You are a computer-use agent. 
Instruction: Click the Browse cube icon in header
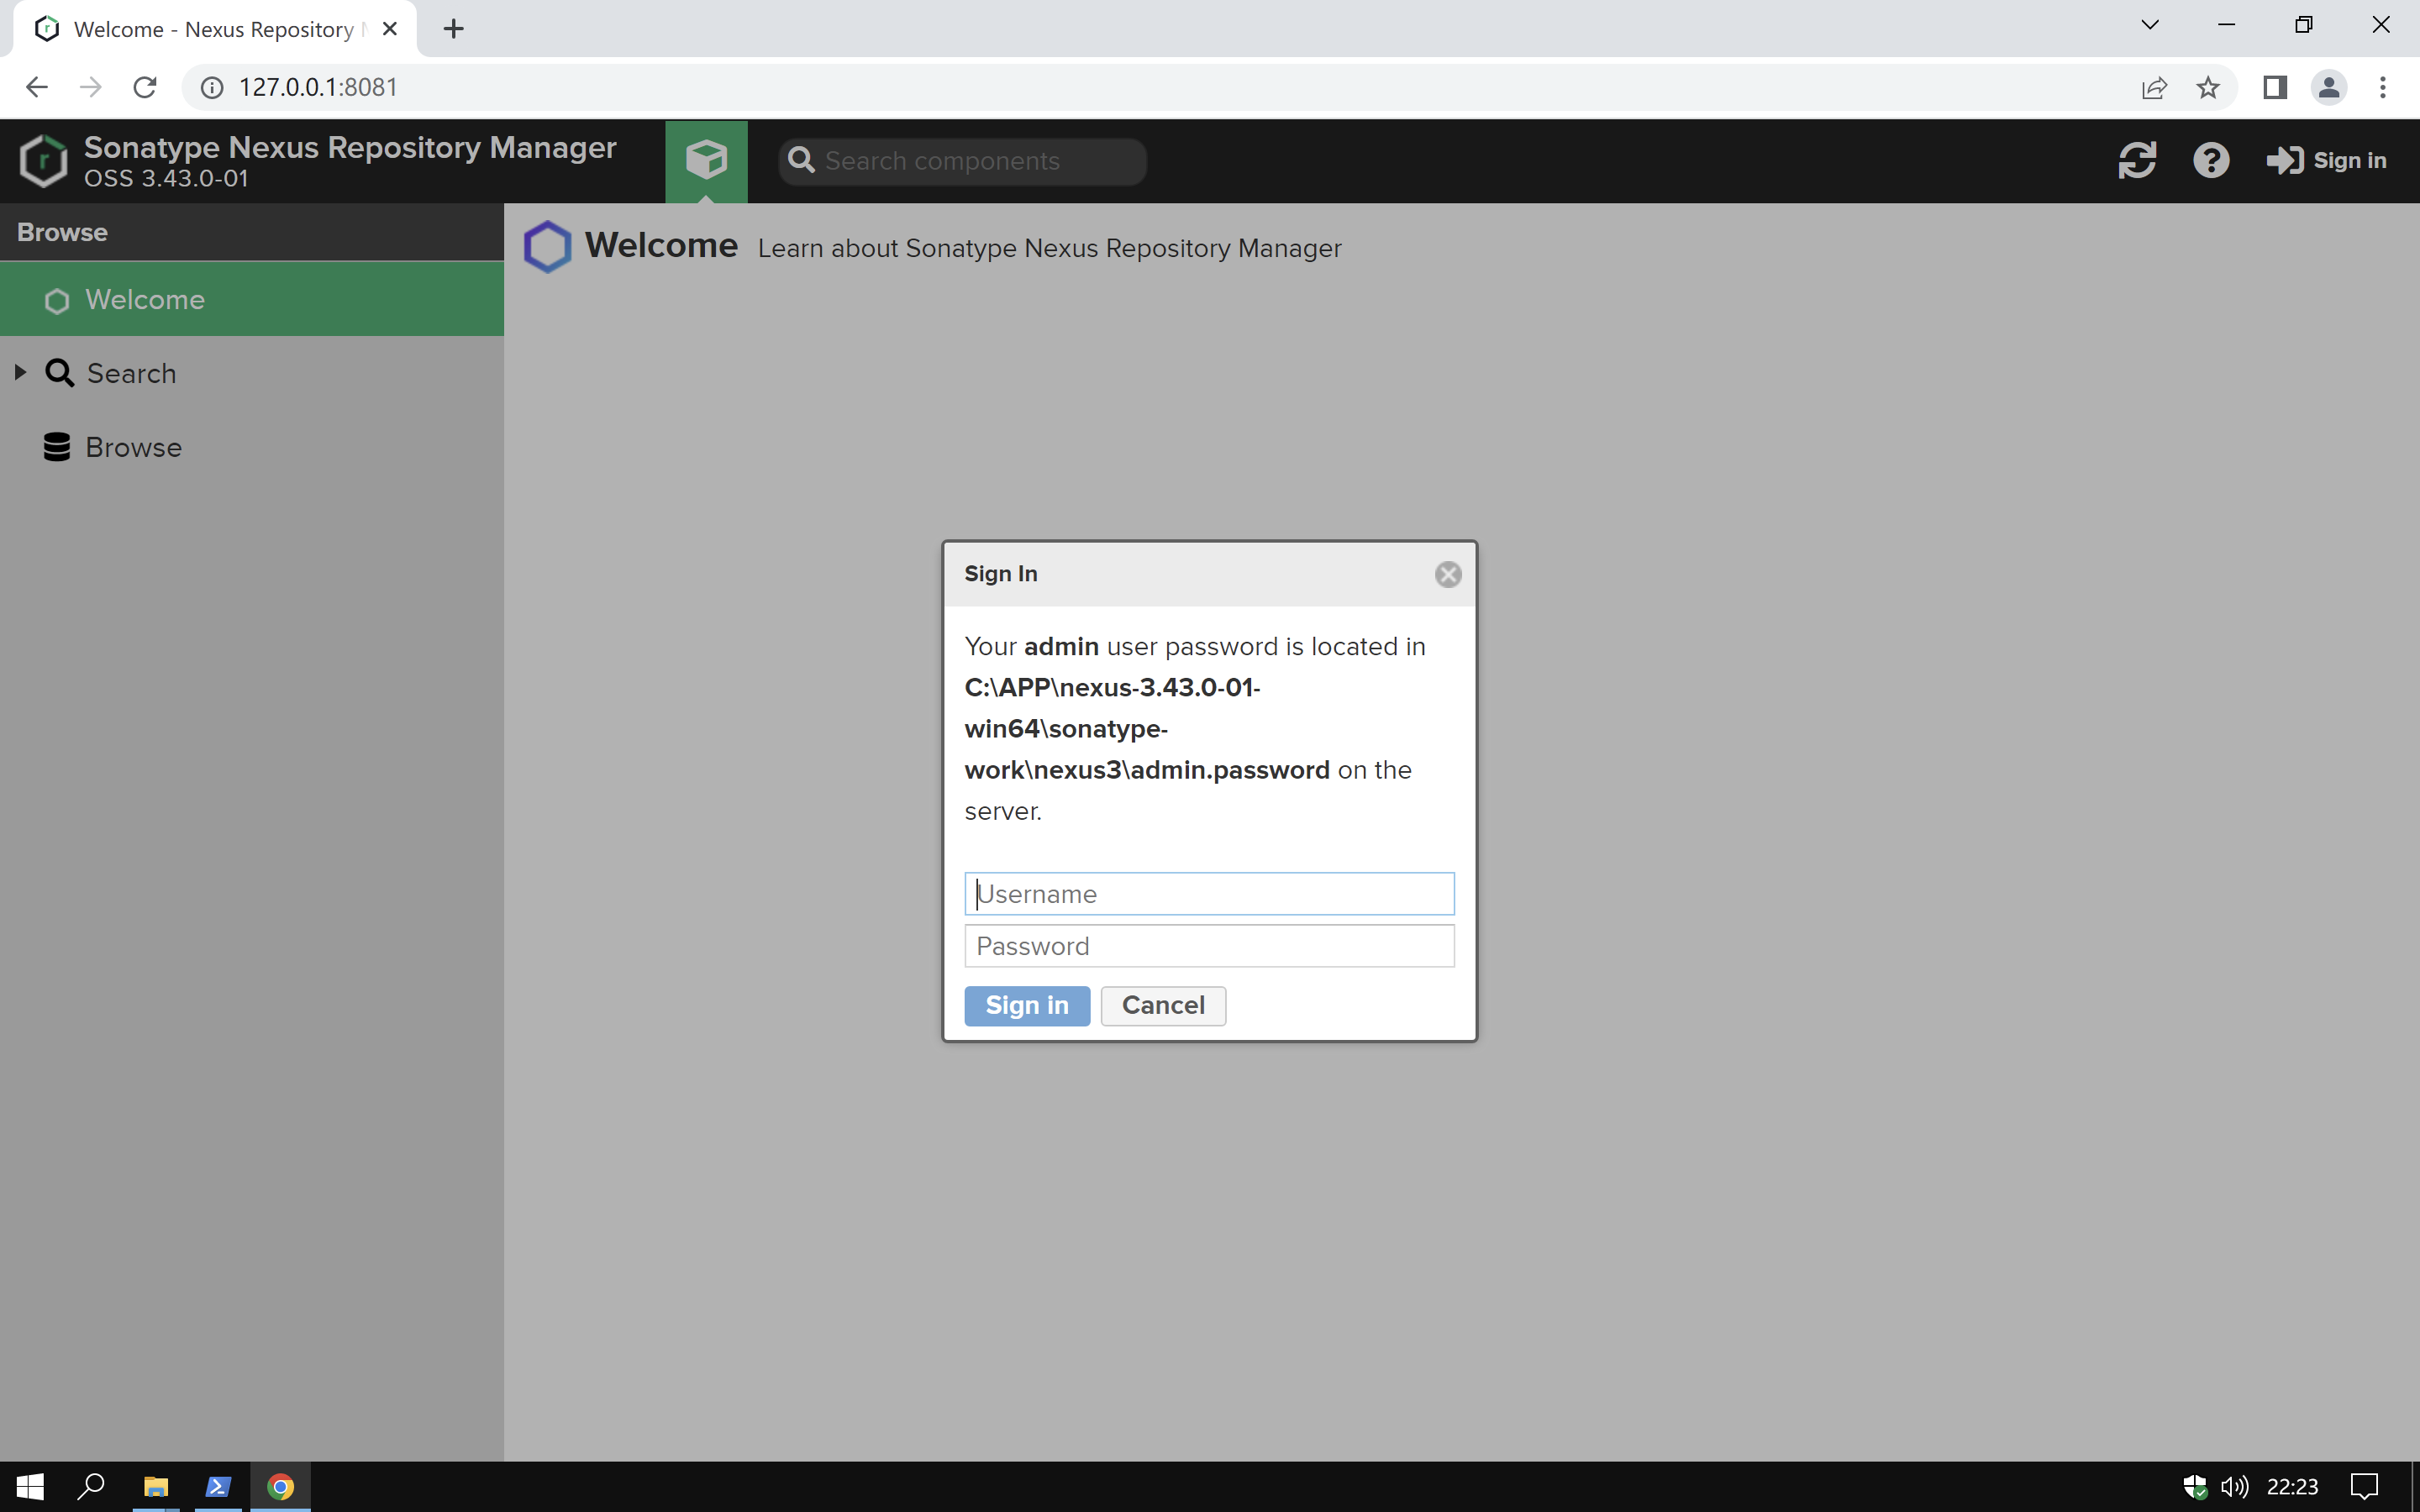706,160
